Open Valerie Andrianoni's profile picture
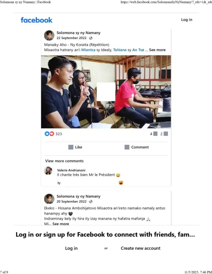 48,170
